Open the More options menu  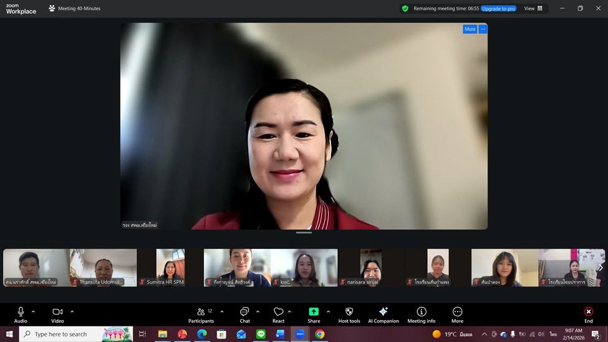point(457,312)
